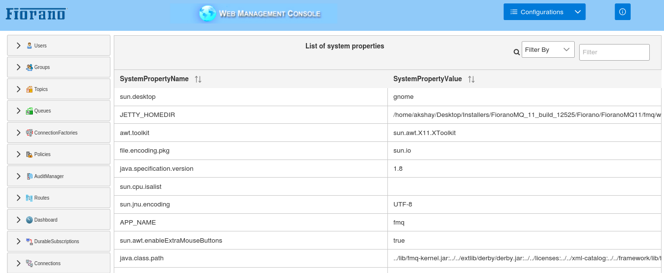This screenshot has width=664, height=273.
Task: Click the search magnifier icon
Action: tap(516, 52)
